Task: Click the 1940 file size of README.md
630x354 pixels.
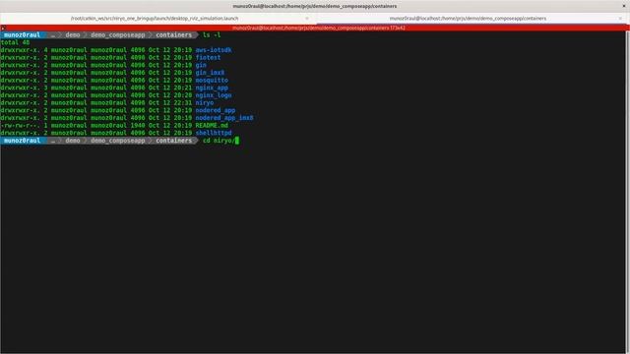Action: point(138,126)
